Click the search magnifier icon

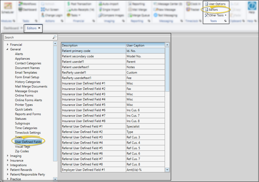click(x=54, y=37)
